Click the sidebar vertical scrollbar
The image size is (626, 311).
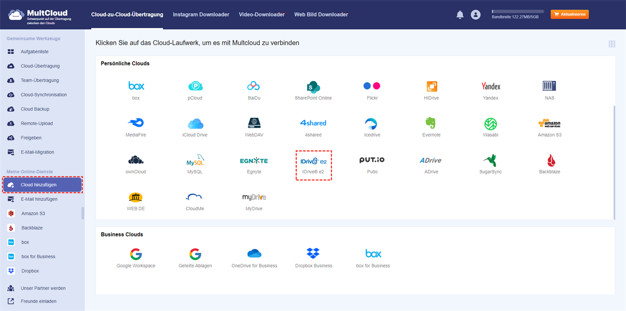click(83, 213)
